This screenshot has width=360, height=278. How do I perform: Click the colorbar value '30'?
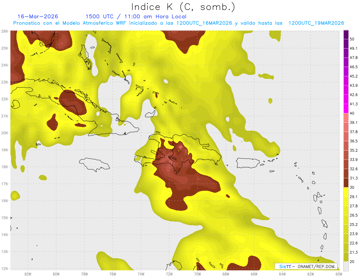pos(352,187)
